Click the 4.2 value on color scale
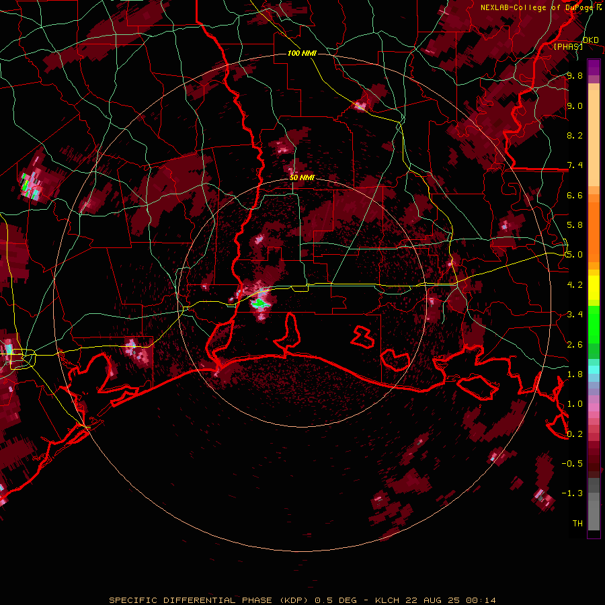The width and height of the screenshot is (605, 605). click(x=575, y=285)
